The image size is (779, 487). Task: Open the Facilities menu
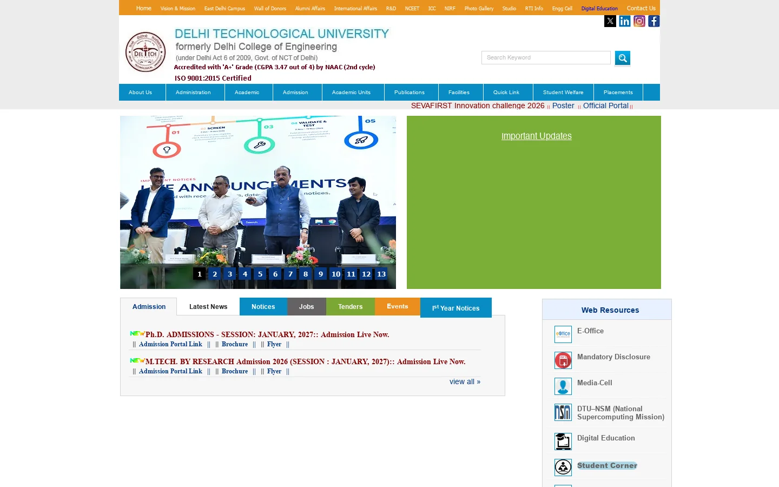click(459, 93)
